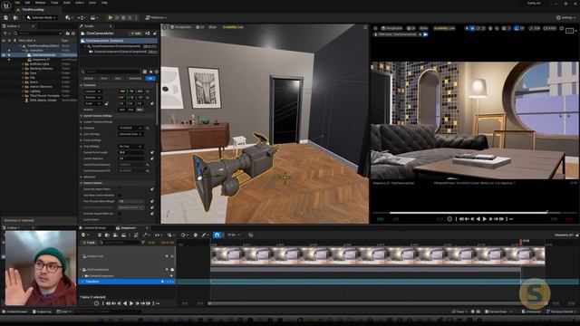Click the Sequencer playhead marker

521,242
